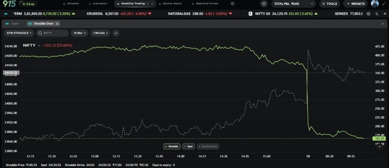The width and height of the screenshot is (389, 168).
Task: Pause the ticker bar
Action: [x=368, y=14]
